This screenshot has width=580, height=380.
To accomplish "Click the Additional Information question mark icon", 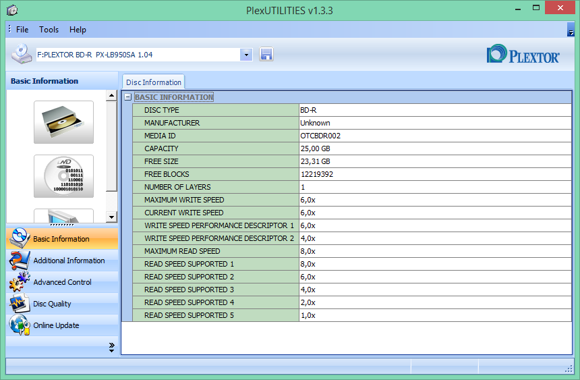I will tap(20, 261).
